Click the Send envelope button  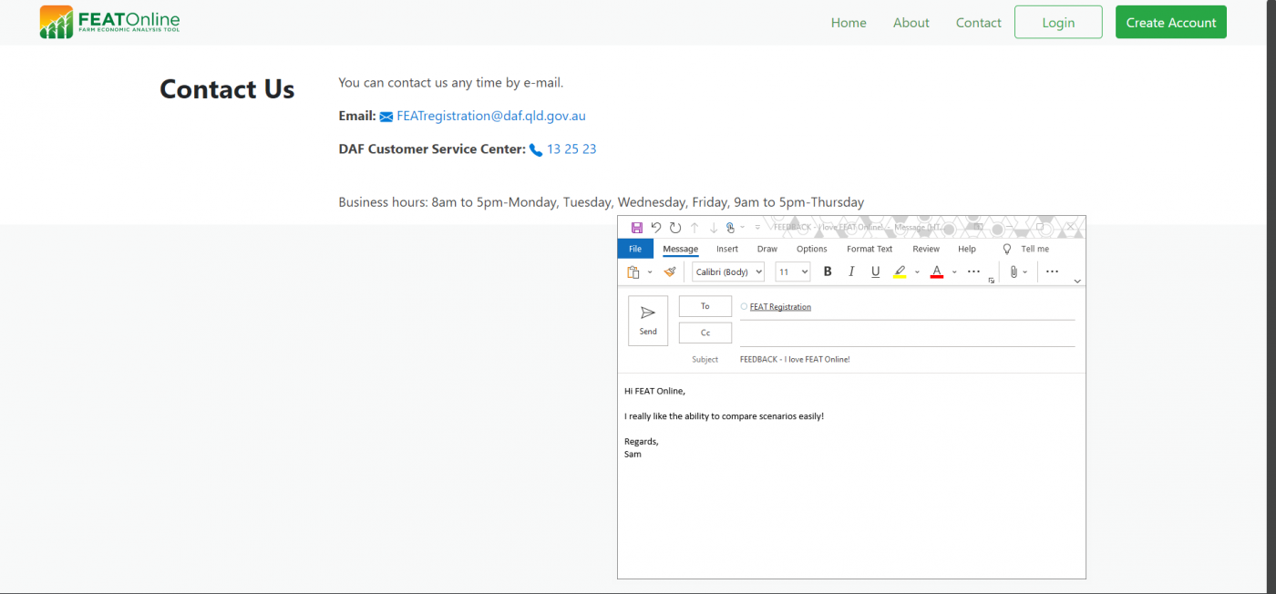point(648,321)
